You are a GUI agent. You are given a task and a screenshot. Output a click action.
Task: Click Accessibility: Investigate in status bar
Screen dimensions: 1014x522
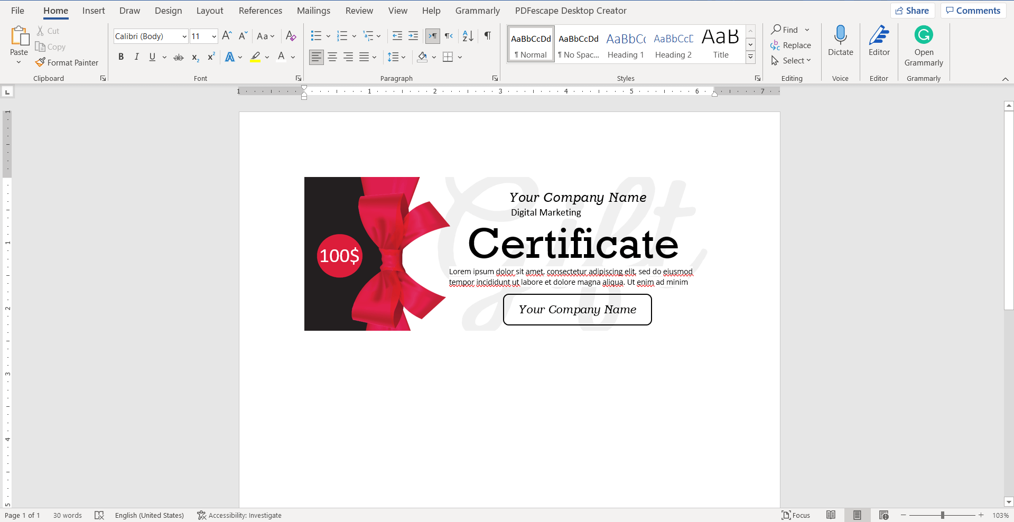coord(239,515)
